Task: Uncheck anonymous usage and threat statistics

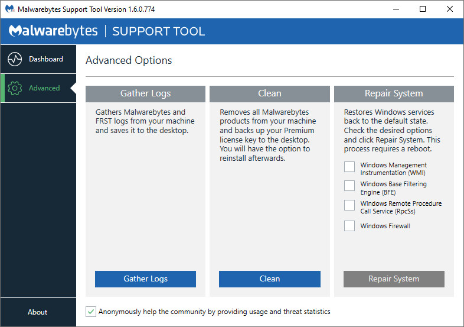Action: point(91,312)
